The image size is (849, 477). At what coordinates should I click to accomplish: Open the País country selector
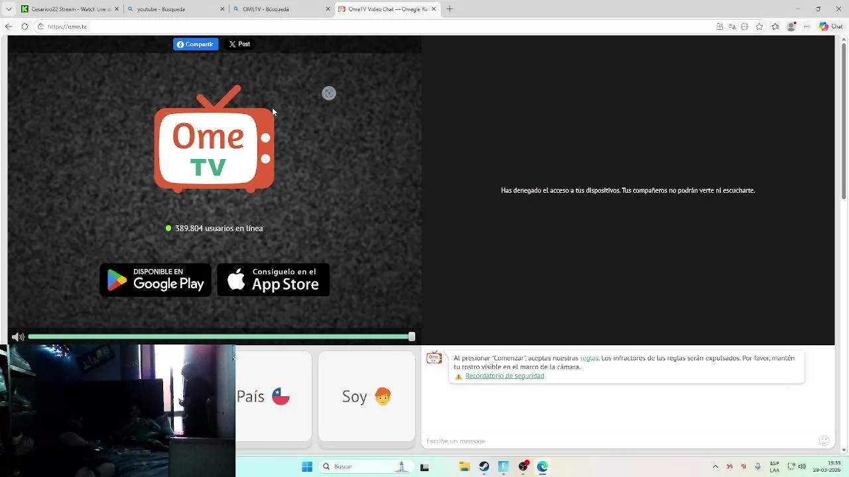click(x=273, y=396)
